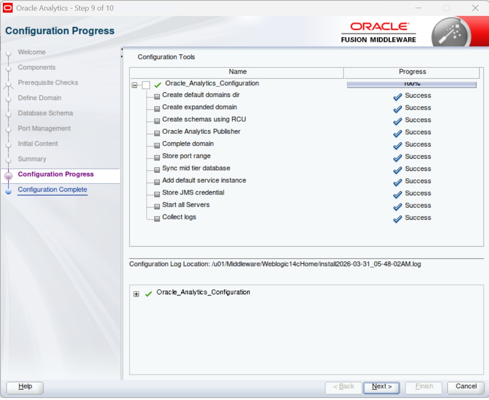489x400 pixels.
Task: Click task icon beside Create expanded domain
Action: (157, 109)
